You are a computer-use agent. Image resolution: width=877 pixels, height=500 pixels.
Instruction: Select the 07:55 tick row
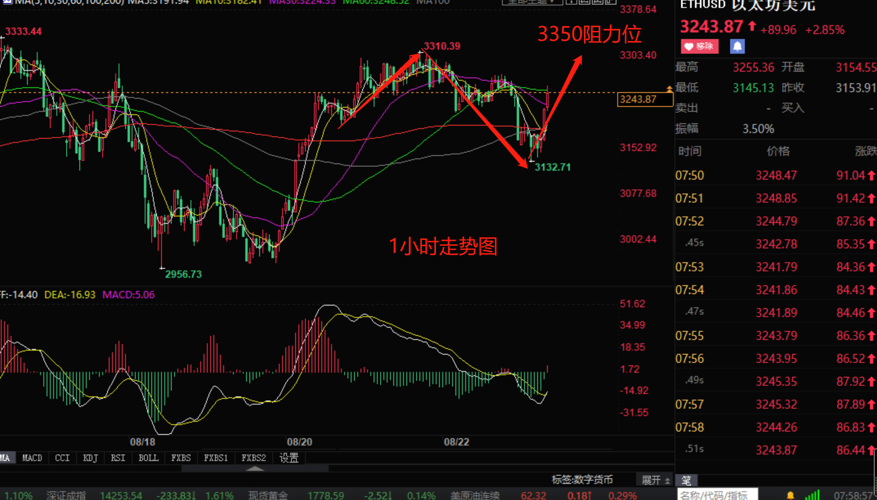[776, 336]
